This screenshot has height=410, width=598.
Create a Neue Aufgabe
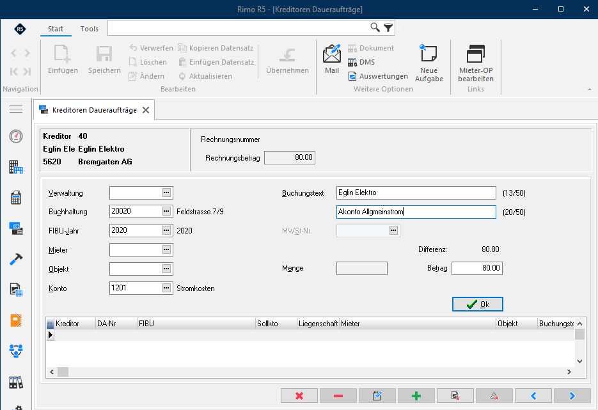tap(429, 63)
